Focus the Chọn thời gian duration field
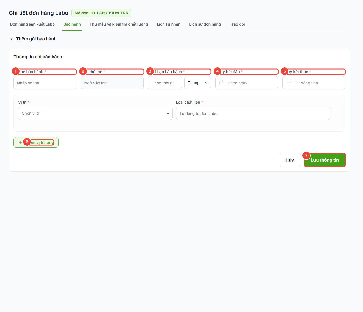Viewport: 363px width, 312px height. coord(165,83)
